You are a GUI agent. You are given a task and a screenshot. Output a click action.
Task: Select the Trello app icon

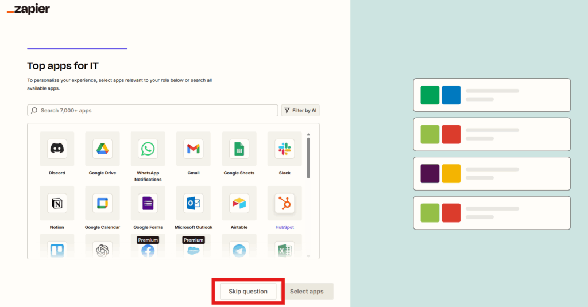pos(57,250)
